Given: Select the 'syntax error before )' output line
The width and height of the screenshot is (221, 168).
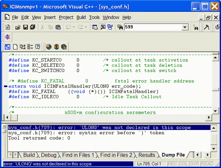Looking at the screenshot, I should tap(86, 133).
